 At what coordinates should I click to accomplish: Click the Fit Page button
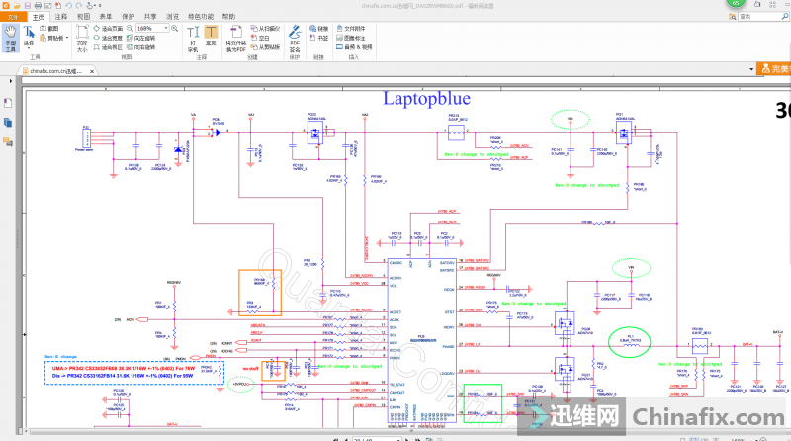pos(111,28)
